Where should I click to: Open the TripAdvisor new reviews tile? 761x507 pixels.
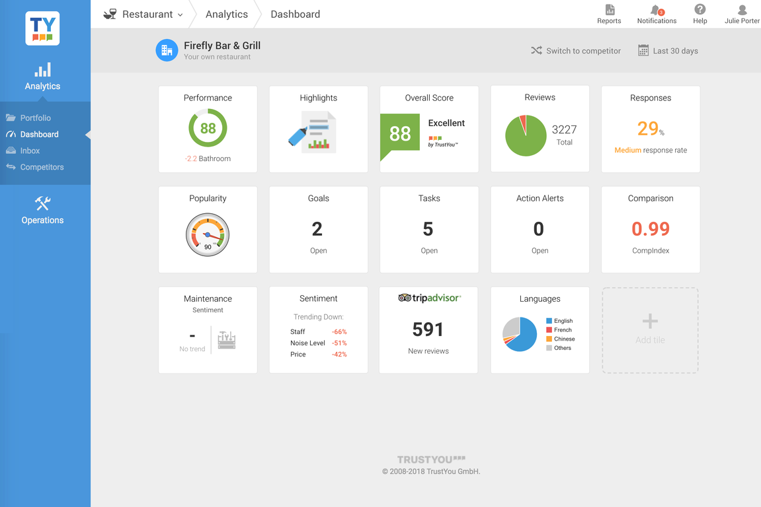click(428, 330)
